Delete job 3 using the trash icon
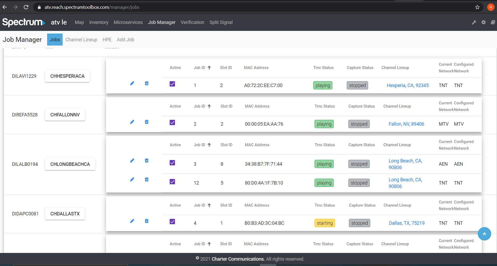Screen dimensions: 497x266 click(146, 161)
